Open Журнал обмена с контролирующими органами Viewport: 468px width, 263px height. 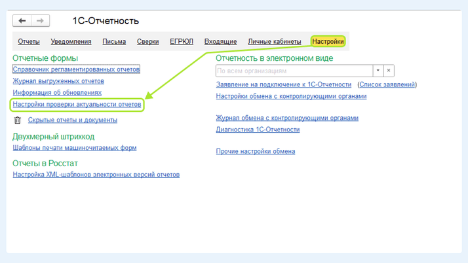(287, 118)
